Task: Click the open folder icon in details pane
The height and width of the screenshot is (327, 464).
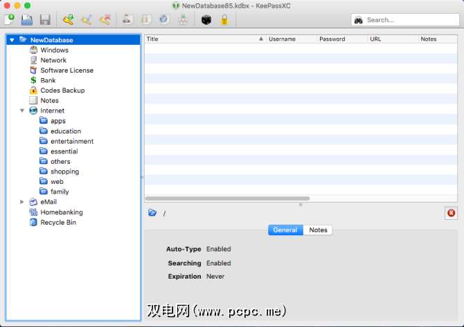Action: (x=152, y=212)
